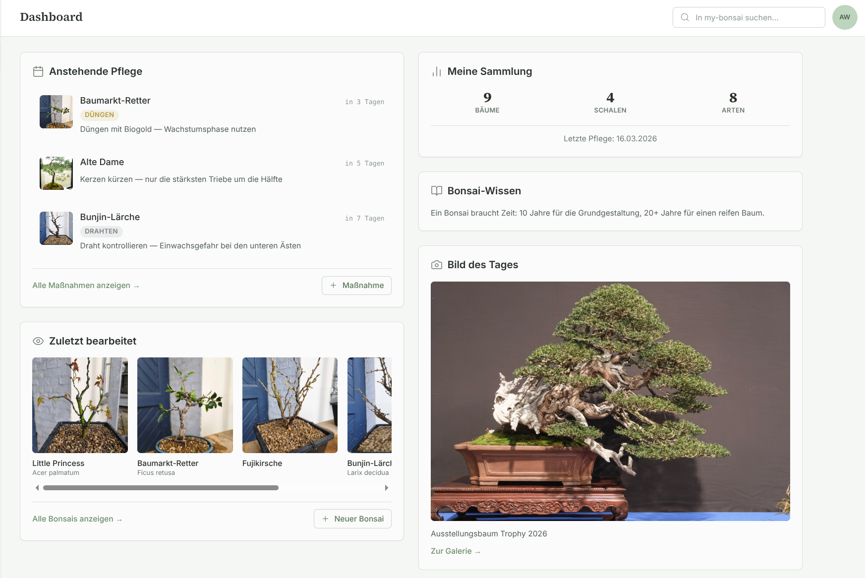Toggle the DÜNGEN badge on Baumarkt-Retter
Viewport: 865px width, 578px height.
click(x=99, y=115)
